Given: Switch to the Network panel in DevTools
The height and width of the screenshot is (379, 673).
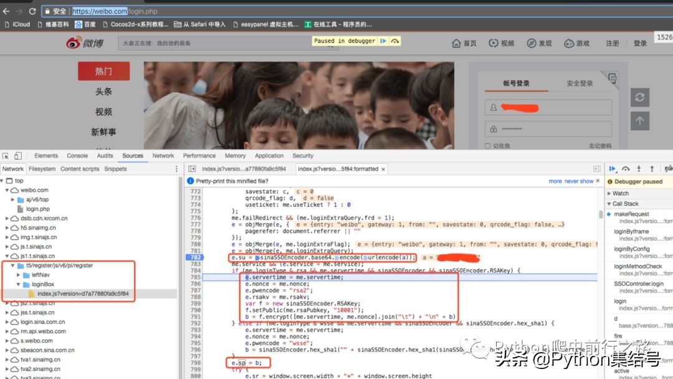Looking at the screenshot, I should point(163,155).
